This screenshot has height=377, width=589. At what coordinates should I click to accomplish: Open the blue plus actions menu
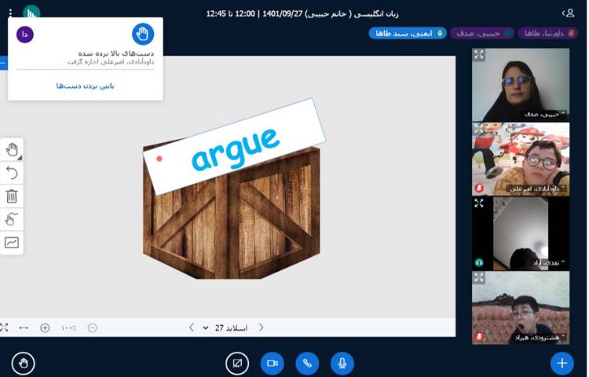562,362
